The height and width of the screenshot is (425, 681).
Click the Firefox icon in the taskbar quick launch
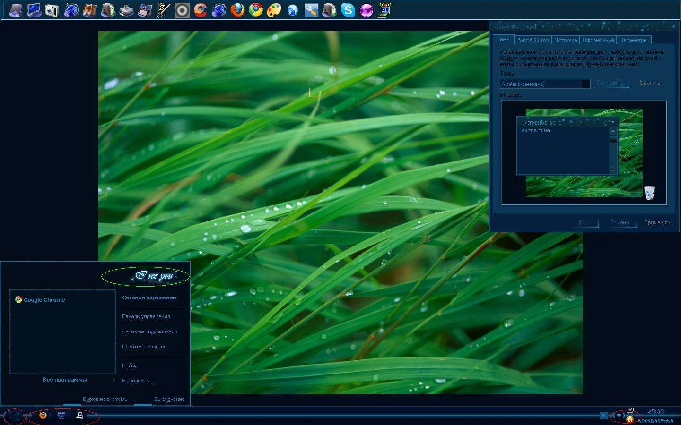pos(43,416)
